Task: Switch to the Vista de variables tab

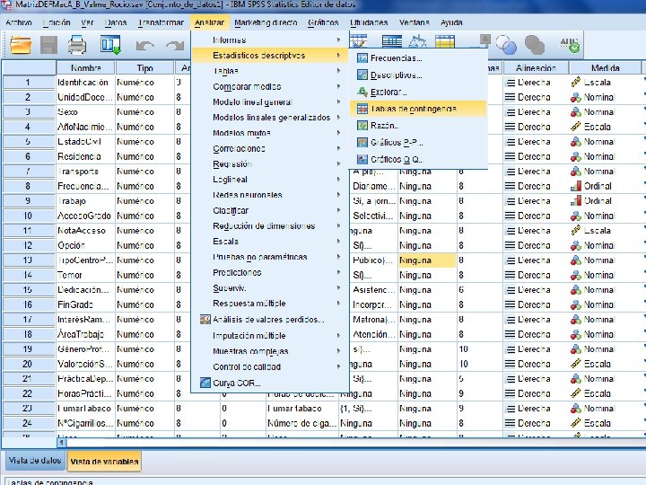Action: 104,462
